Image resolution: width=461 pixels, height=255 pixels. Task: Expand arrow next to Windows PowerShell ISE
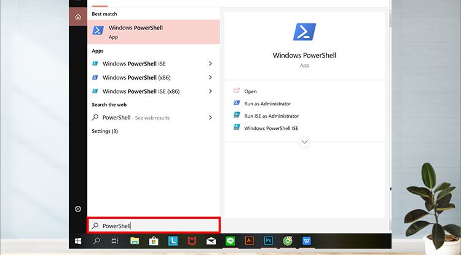[210, 64]
